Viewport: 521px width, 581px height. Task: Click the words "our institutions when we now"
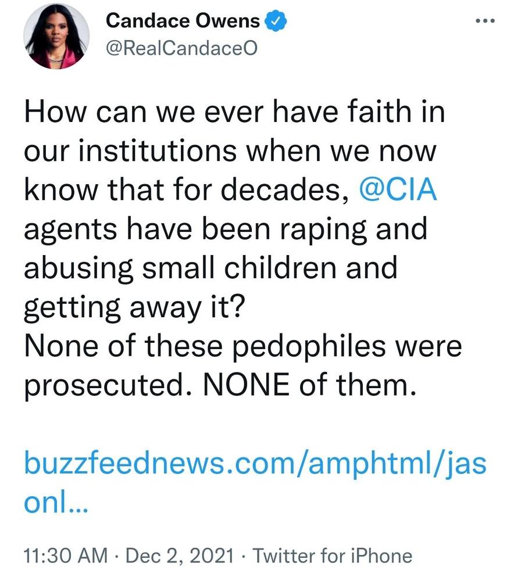[x=230, y=151]
